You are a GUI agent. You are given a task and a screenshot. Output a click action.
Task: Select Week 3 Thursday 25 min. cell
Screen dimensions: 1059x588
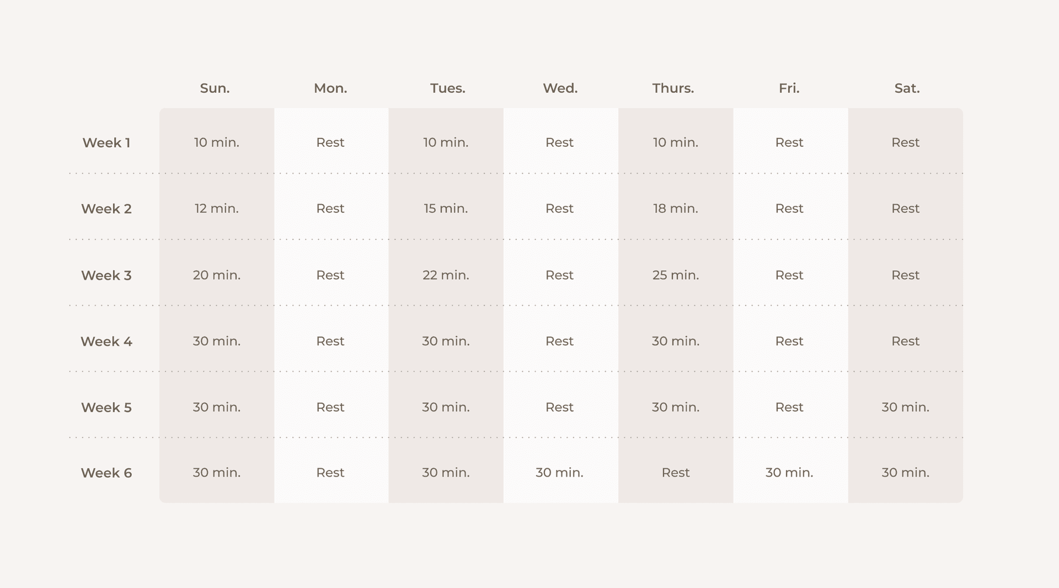click(x=676, y=275)
